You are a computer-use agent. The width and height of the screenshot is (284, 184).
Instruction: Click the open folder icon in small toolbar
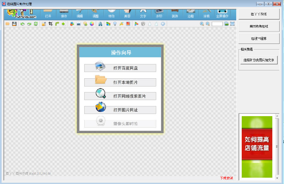(7, 24)
